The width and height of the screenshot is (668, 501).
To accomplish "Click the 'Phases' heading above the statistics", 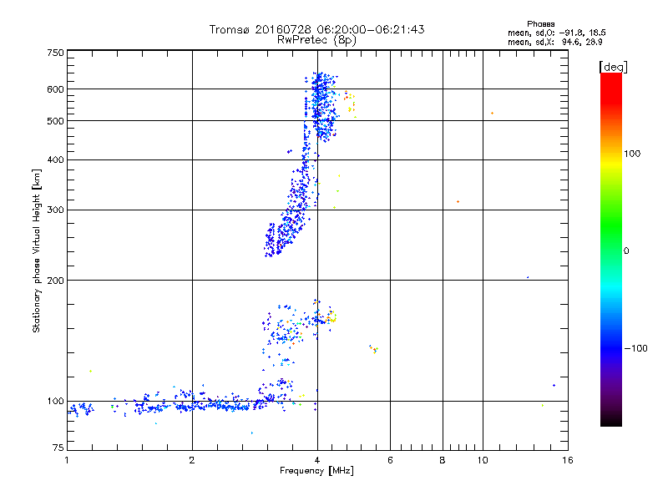I will 540,24.
